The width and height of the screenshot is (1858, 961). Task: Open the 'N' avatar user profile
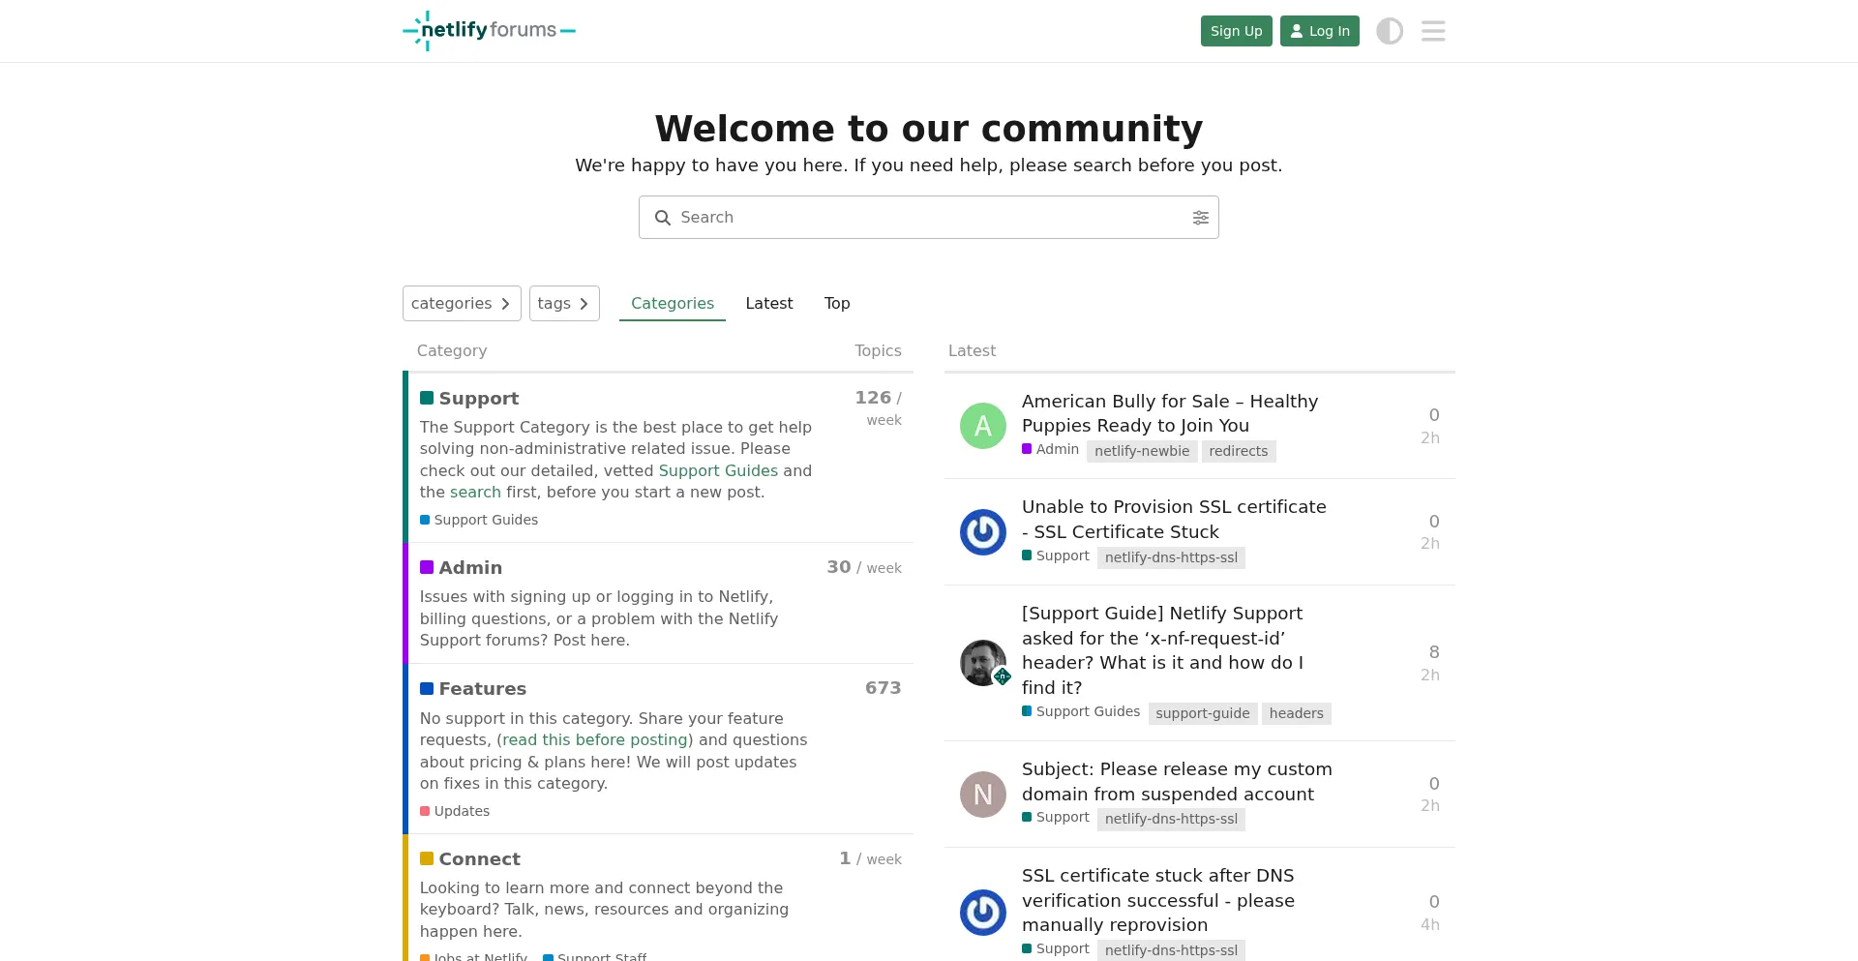tap(983, 795)
